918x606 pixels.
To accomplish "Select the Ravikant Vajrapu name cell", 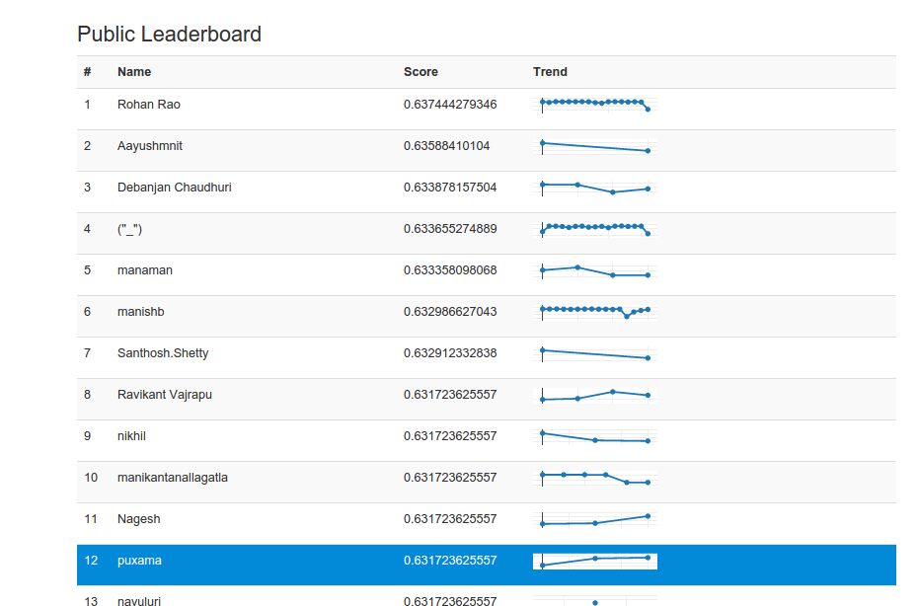I will pos(165,395).
